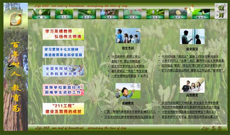Open the 学习贯彻十七大精神 banner

pos(63,52)
